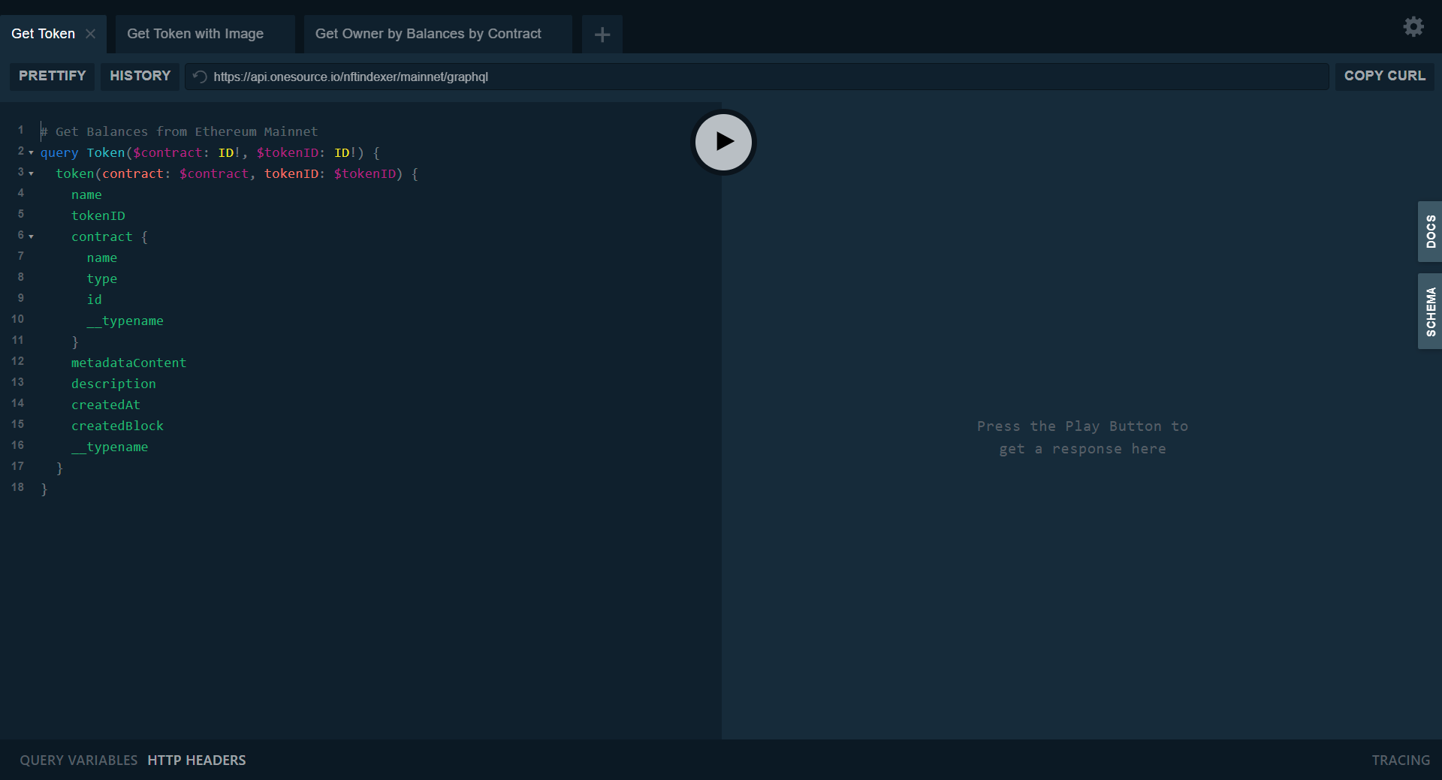Click the 'name' field on line 4

86,194
